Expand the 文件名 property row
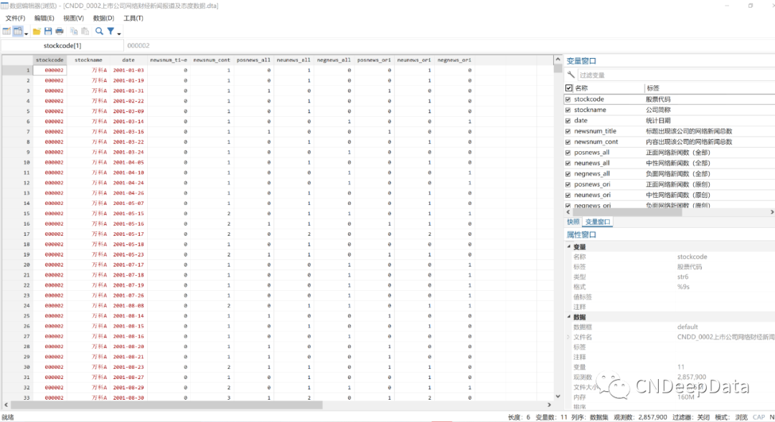775x422 pixels. (x=568, y=337)
